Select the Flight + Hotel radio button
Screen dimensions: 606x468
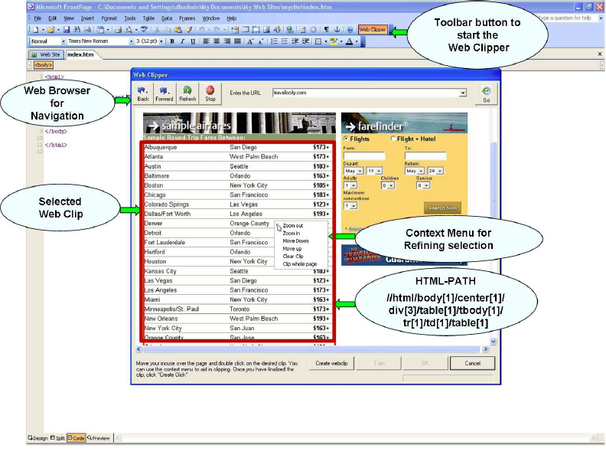[x=393, y=139]
